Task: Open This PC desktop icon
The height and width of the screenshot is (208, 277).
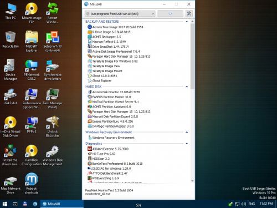Action: pyautogui.click(x=11, y=11)
